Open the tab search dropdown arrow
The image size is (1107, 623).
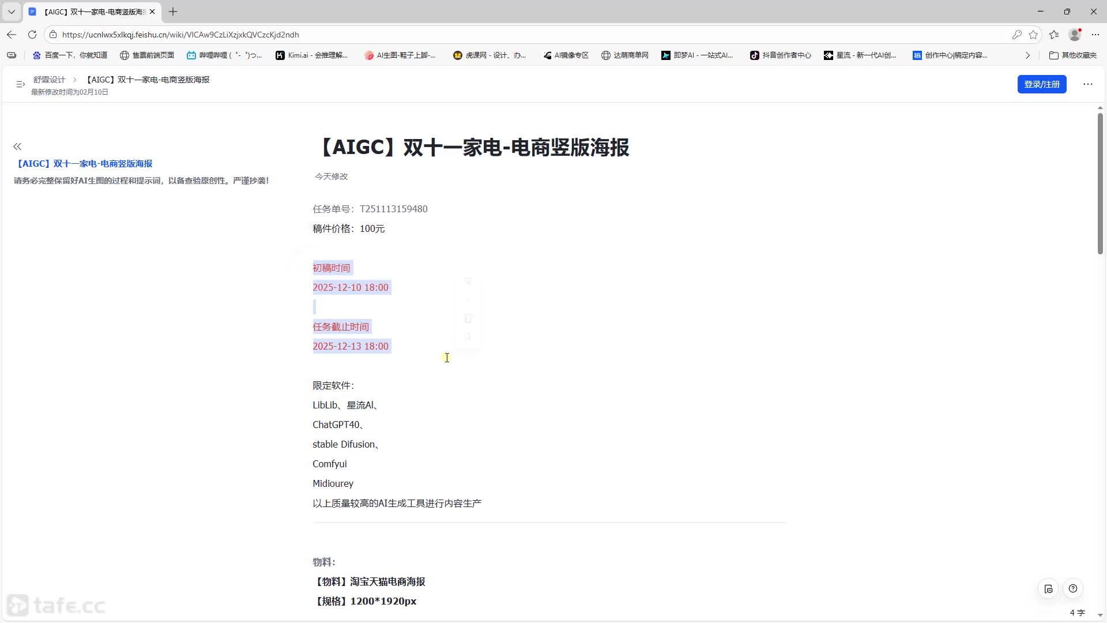[x=11, y=12]
